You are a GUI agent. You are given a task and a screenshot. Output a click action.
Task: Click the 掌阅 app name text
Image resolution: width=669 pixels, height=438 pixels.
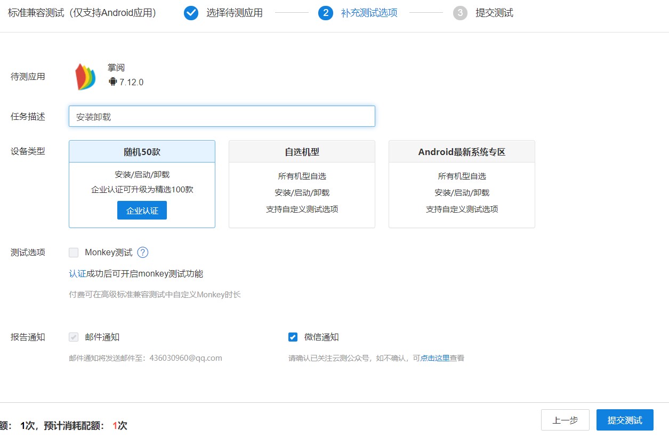[x=116, y=68]
